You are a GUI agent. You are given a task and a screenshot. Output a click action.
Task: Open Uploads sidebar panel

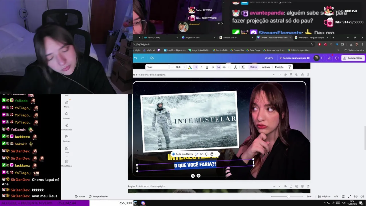point(67,116)
